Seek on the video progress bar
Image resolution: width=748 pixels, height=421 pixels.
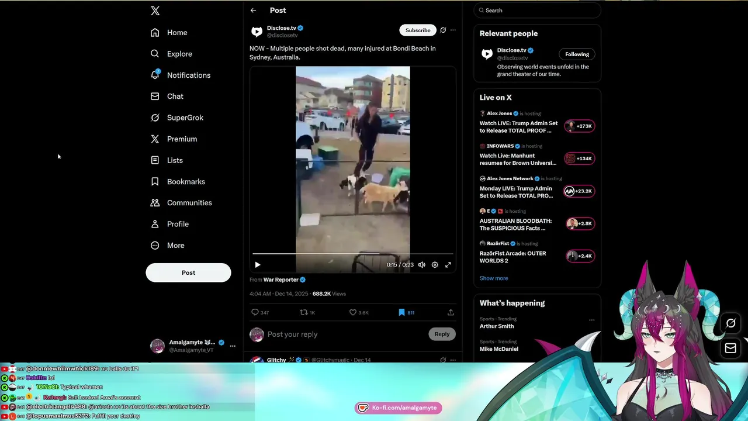coord(352,254)
